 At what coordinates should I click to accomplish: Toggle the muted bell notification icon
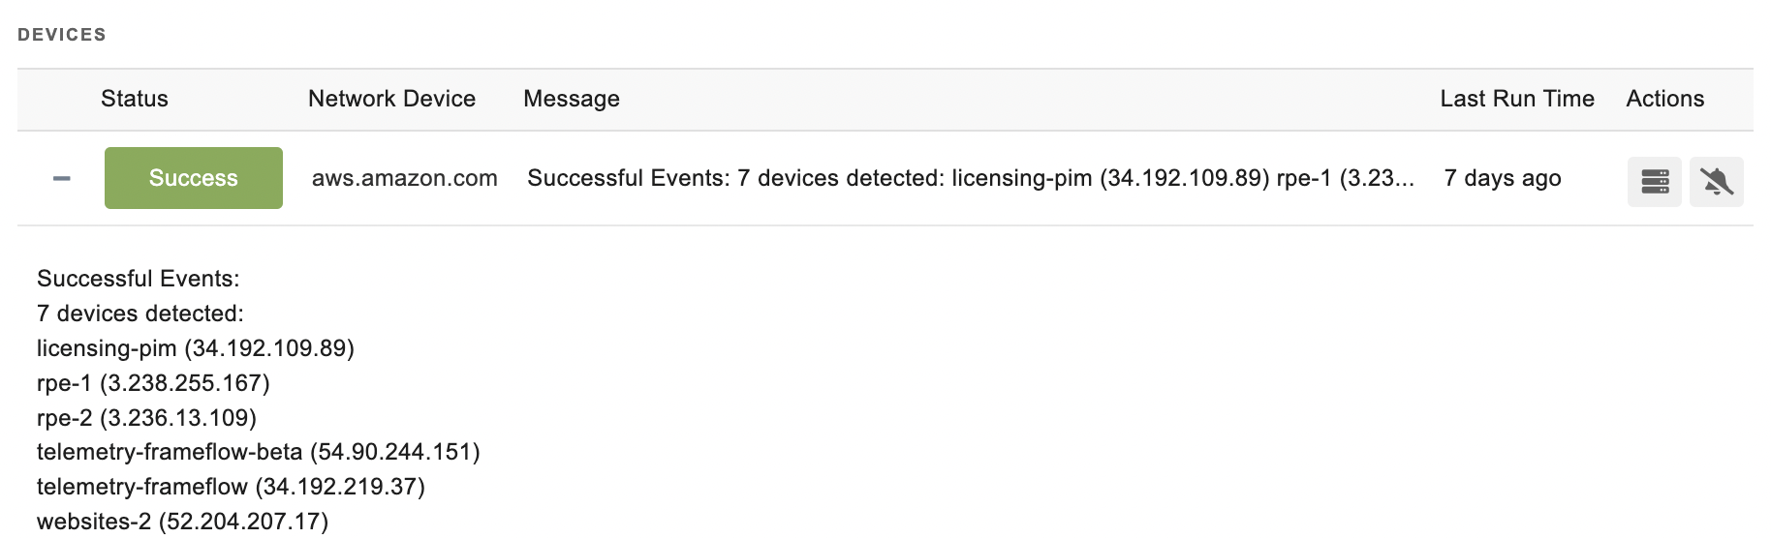[x=1716, y=181]
